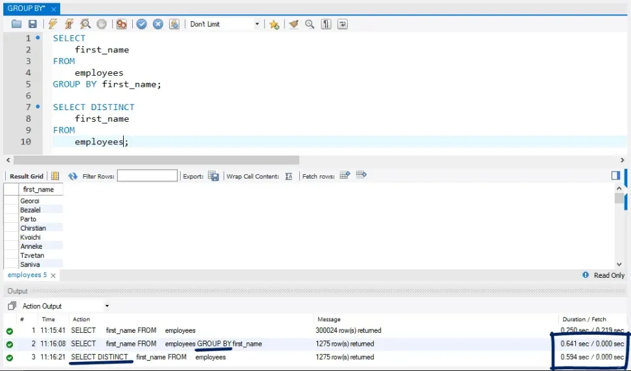Screen dimensions: 631x371
Task: Open a SQL script file
Action: pos(17,24)
